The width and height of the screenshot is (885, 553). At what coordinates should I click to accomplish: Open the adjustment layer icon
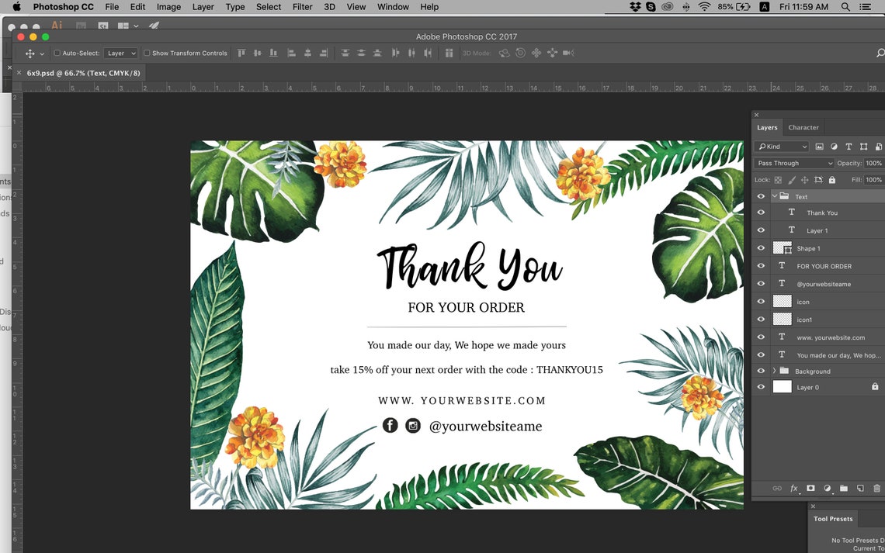(827, 489)
